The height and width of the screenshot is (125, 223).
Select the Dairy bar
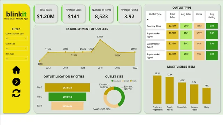207,96
